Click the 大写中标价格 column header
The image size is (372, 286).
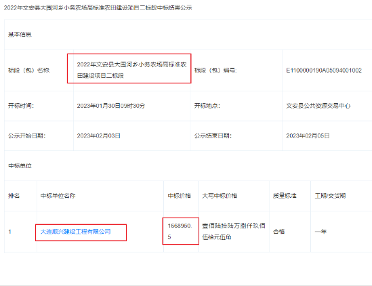click(x=220, y=196)
